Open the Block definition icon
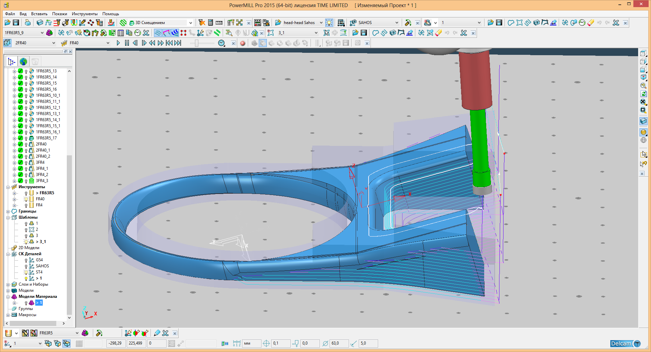The height and width of the screenshot is (352, 651). 40,23
